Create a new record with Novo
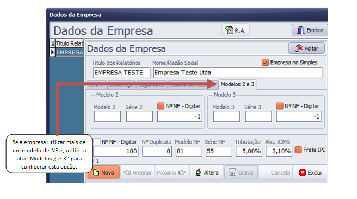357x199 pixels. point(103,172)
